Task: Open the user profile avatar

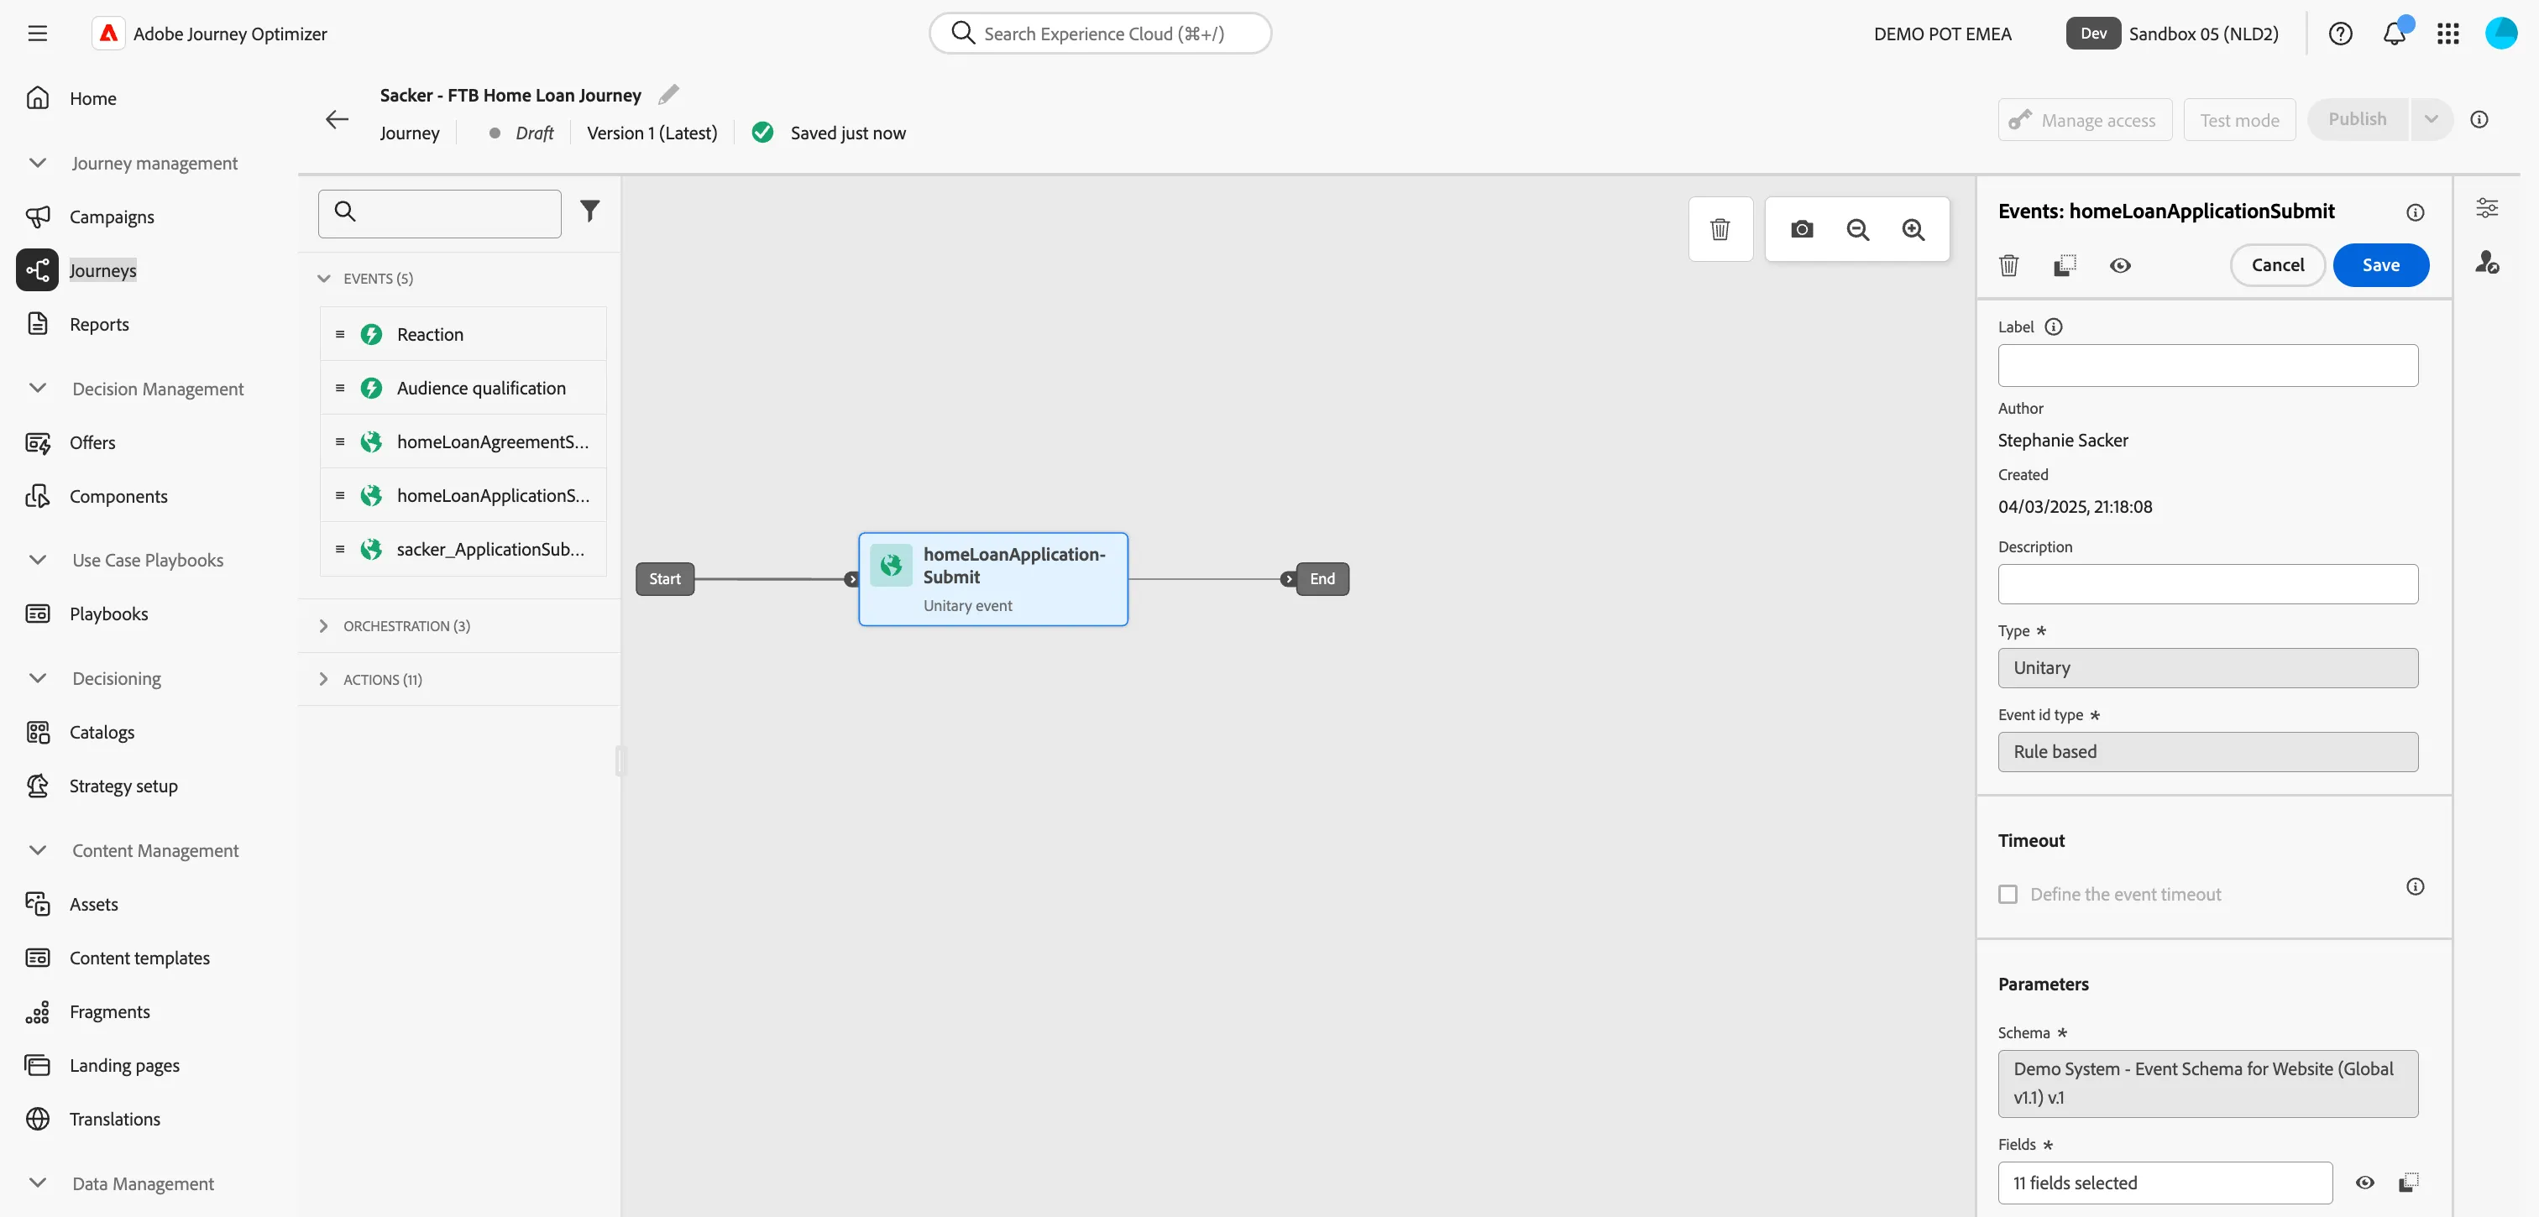Action: (x=2500, y=34)
